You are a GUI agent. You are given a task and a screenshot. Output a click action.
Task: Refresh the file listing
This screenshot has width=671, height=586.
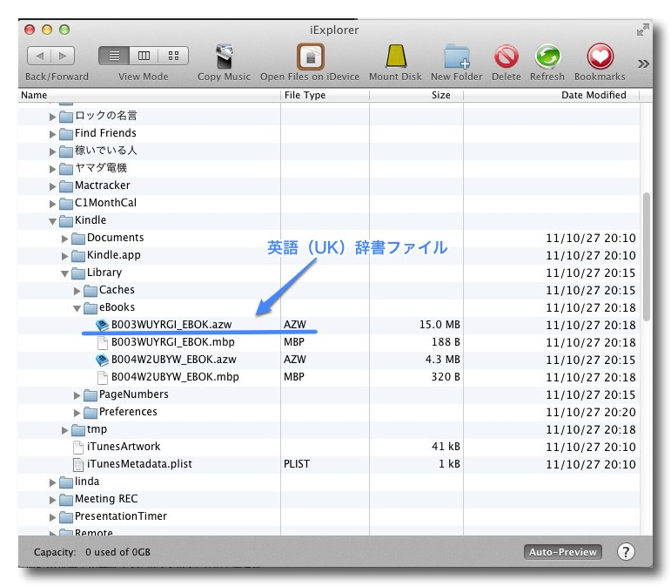click(547, 57)
